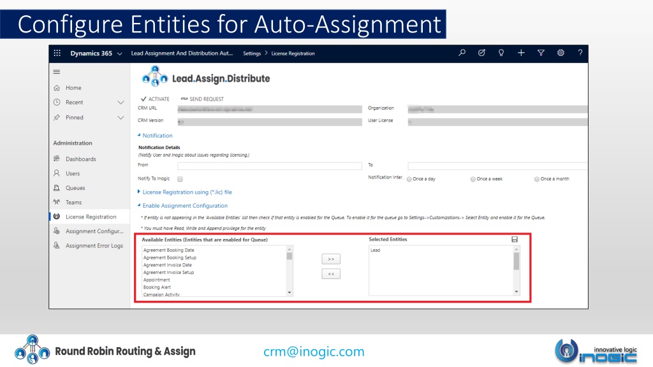
Task: Click Lead Assignment And Distribution app name
Action: (x=182, y=54)
